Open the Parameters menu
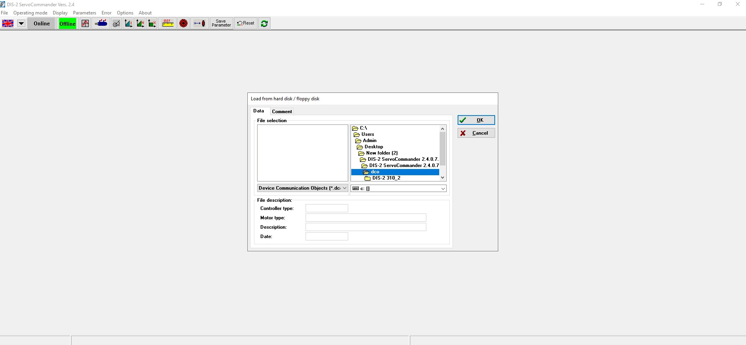Image resolution: width=746 pixels, height=345 pixels. 84,13
